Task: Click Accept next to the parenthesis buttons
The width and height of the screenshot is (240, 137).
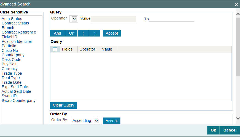Action: coord(112,33)
